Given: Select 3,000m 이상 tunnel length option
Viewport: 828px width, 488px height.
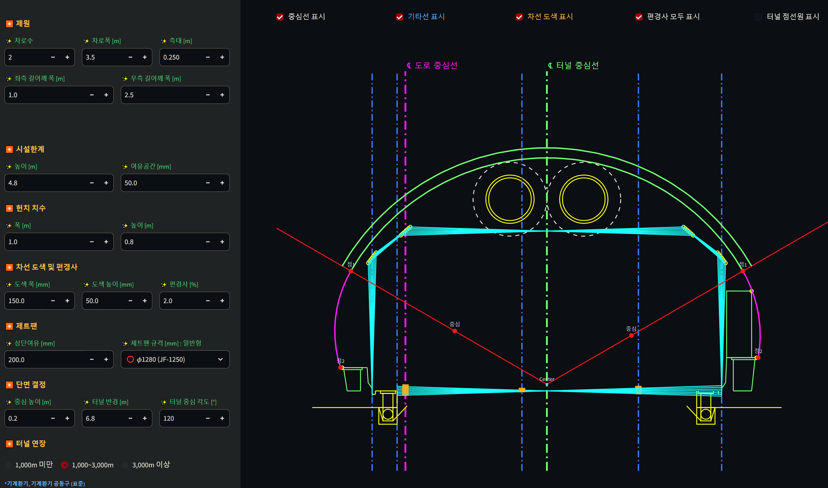Looking at the screenshot, I should (125, 465).
